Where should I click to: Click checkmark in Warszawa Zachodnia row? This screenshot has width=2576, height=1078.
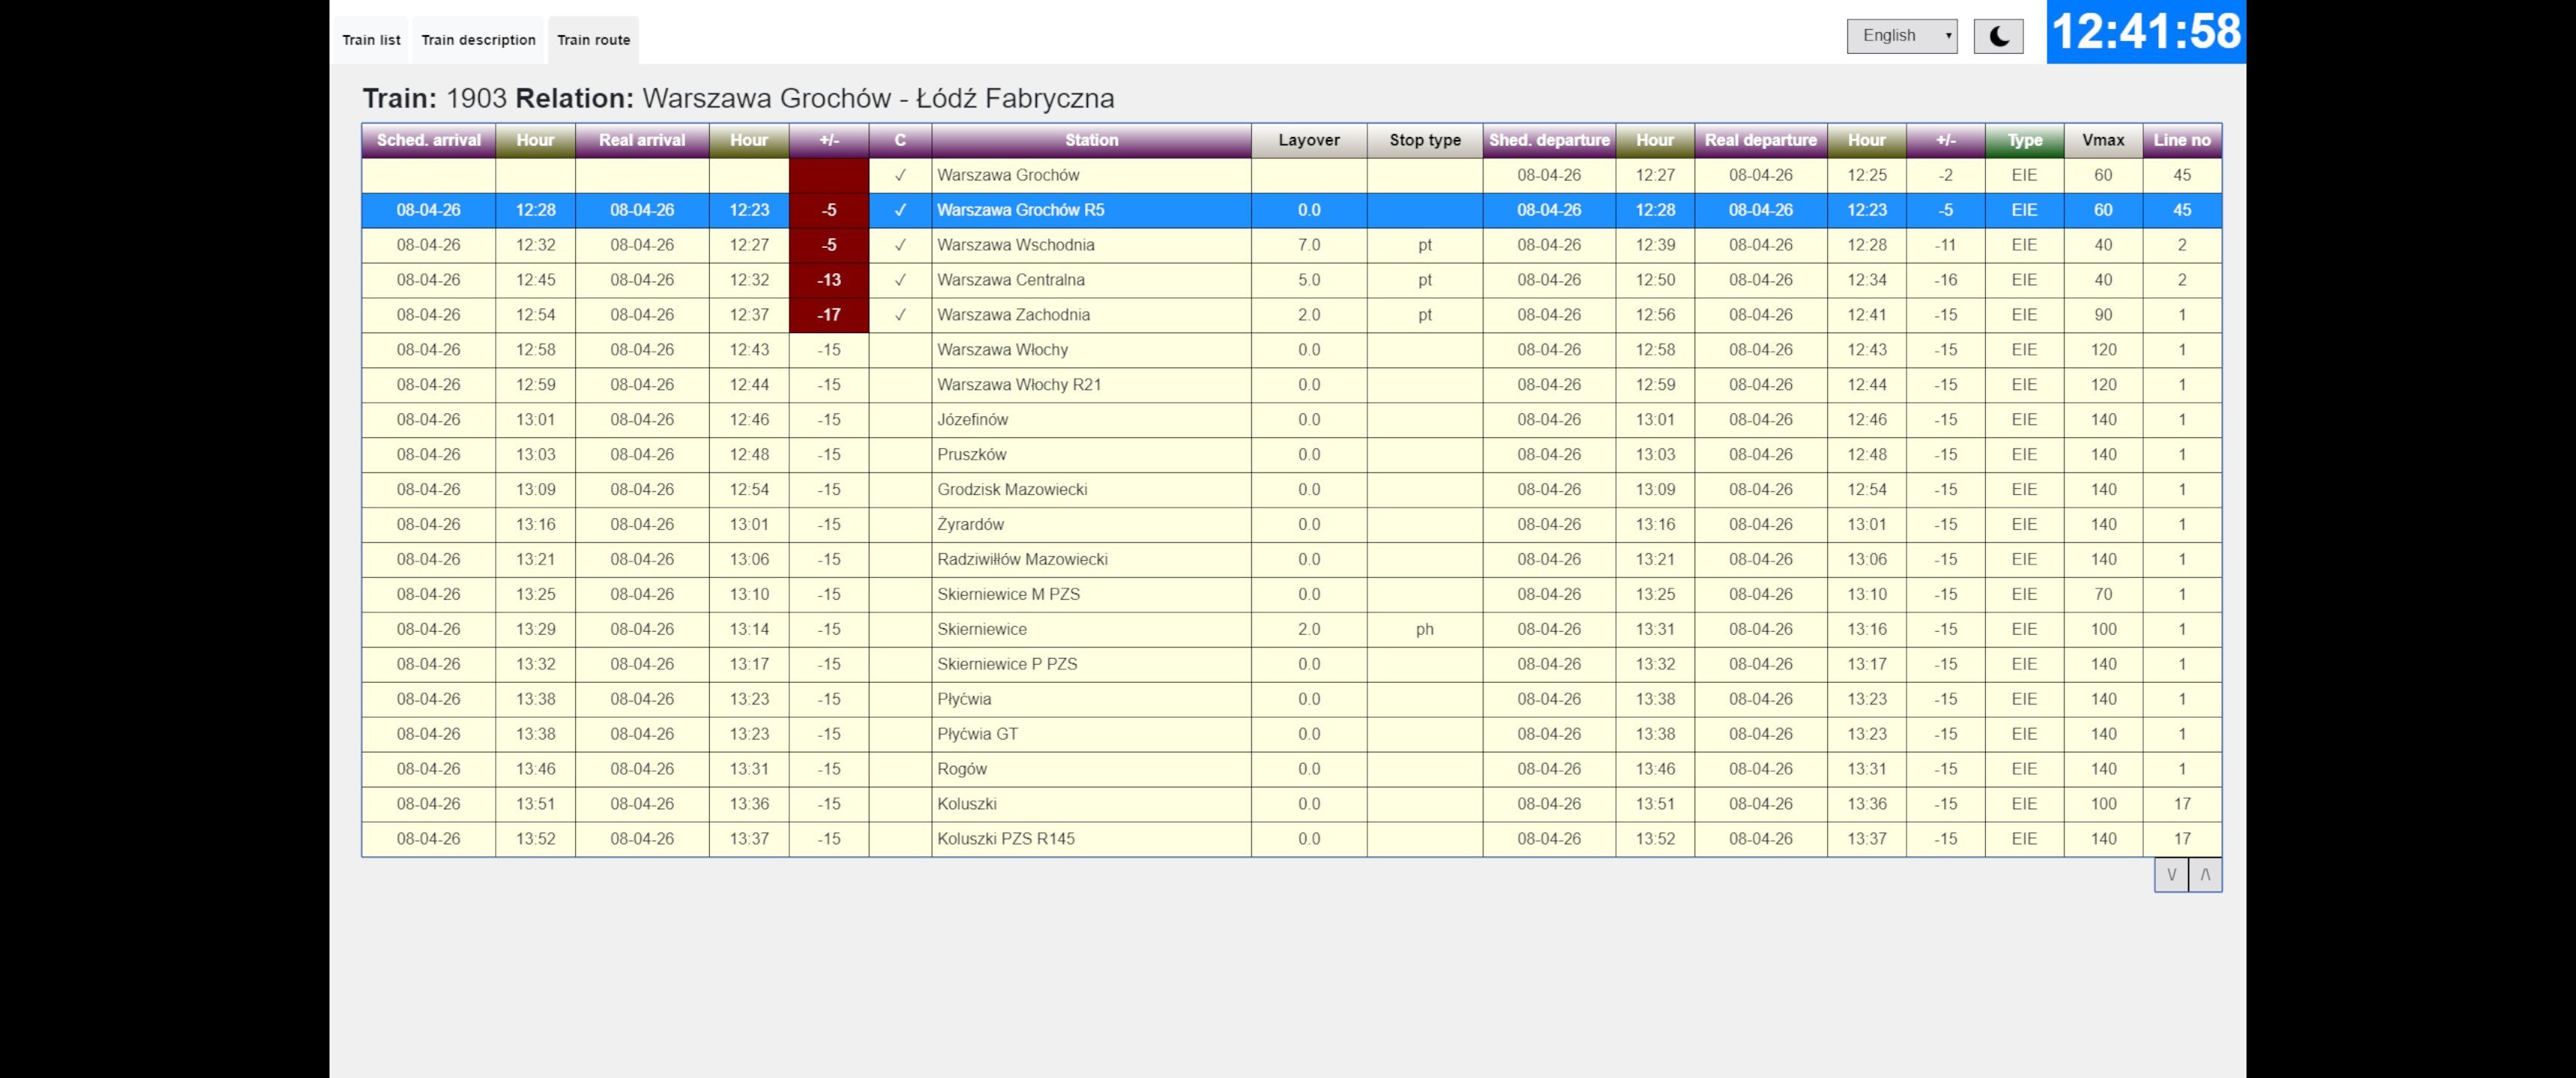point(900,315)
